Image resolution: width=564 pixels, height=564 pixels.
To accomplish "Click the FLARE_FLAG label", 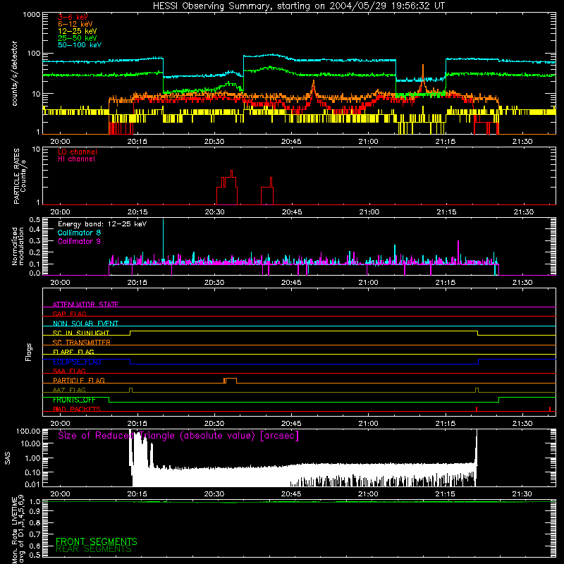I will (x=73, y=352).
